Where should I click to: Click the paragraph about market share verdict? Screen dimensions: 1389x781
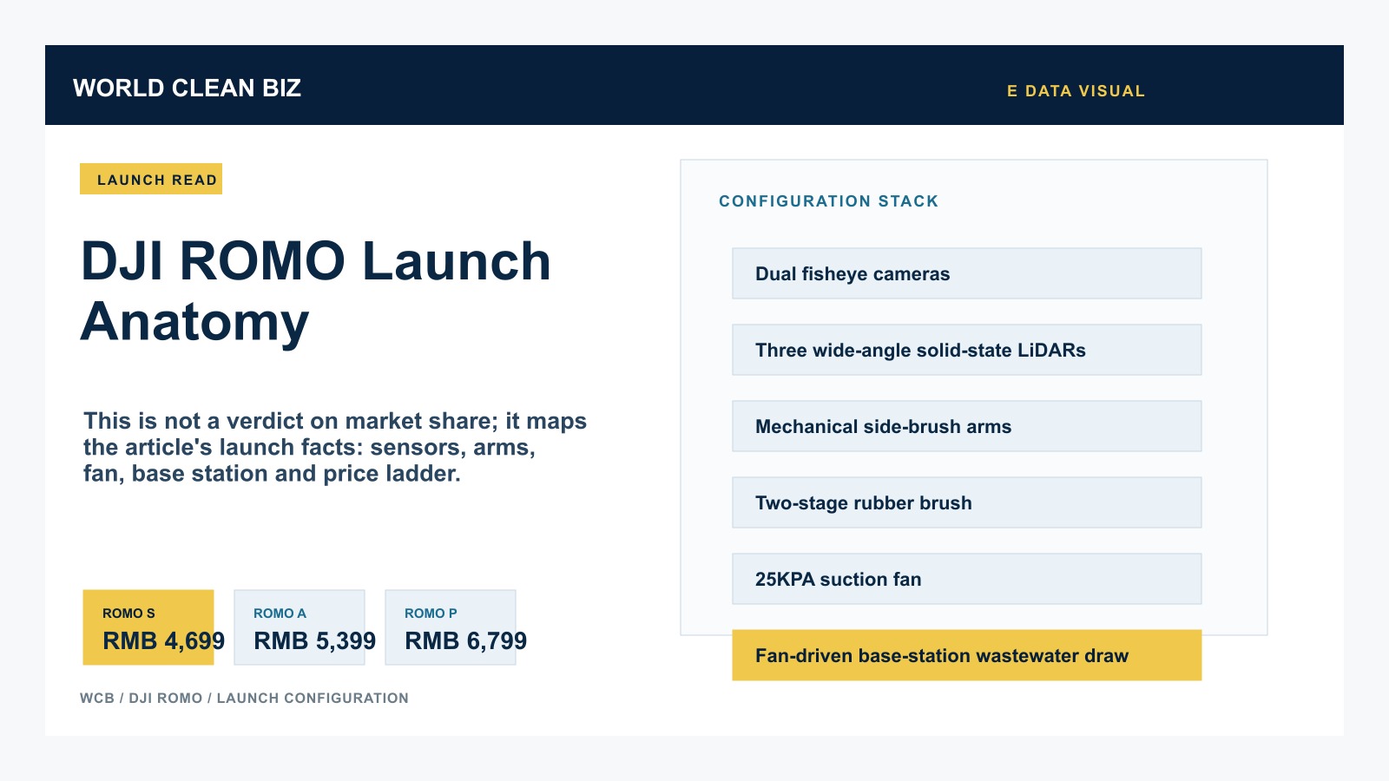click(x=335, y=447)
